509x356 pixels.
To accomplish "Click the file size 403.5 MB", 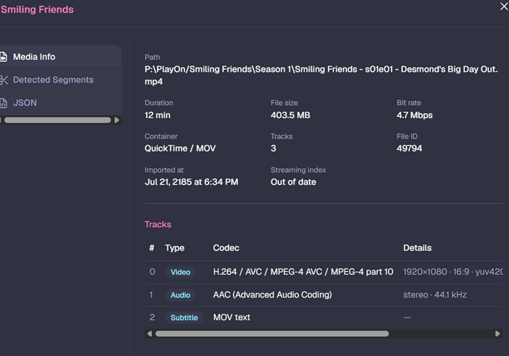I will tap(290, 115).
